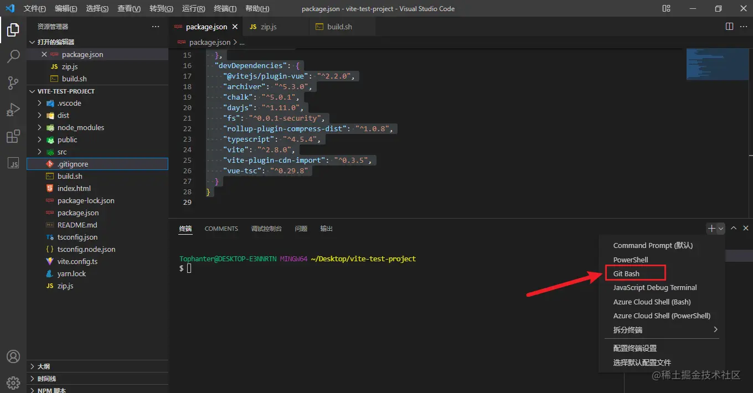This screenshot has height=393, width=753.
Task: Switch to COMMENTS panel tab
Action: coord(221,229)
